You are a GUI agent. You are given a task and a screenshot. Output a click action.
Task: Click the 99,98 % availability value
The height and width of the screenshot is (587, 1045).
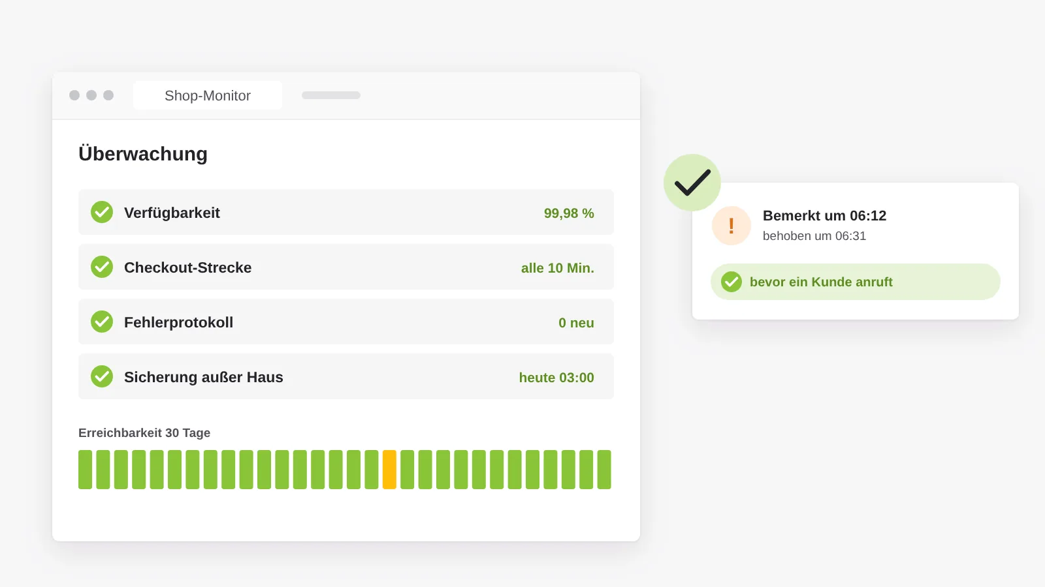point(569,213)
